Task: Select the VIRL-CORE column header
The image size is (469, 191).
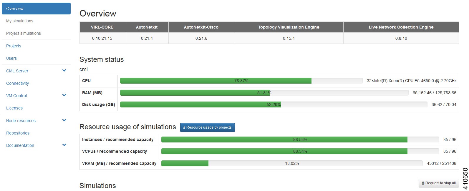Action: (102, 27)
